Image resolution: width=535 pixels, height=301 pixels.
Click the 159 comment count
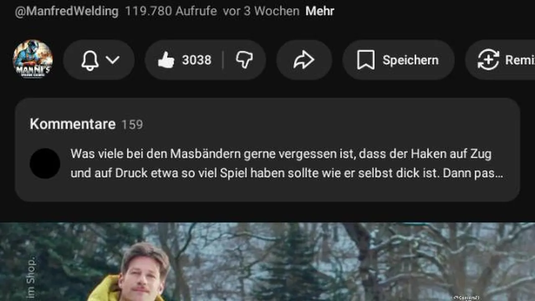coord(132,125)
